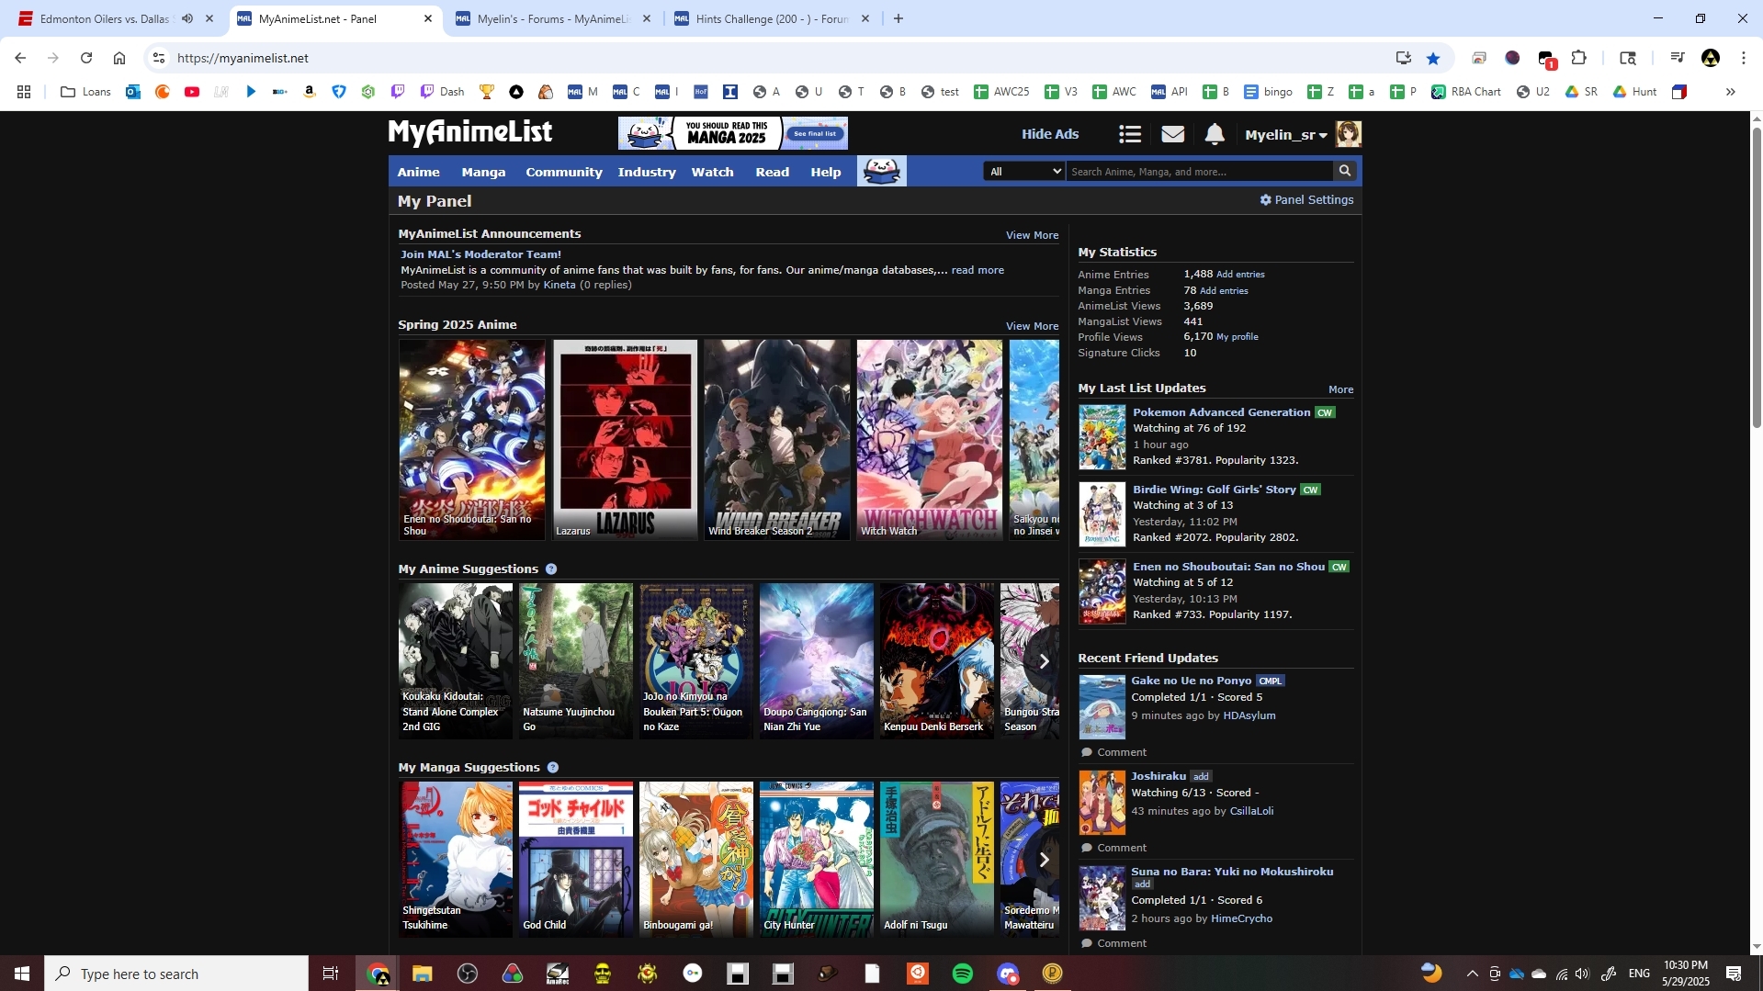
Task: Expand the Myelin_sr account dropdown
Action: pos(1286,135)
